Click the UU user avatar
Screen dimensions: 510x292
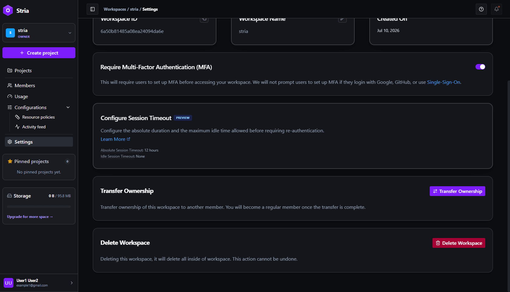point(9,283)
